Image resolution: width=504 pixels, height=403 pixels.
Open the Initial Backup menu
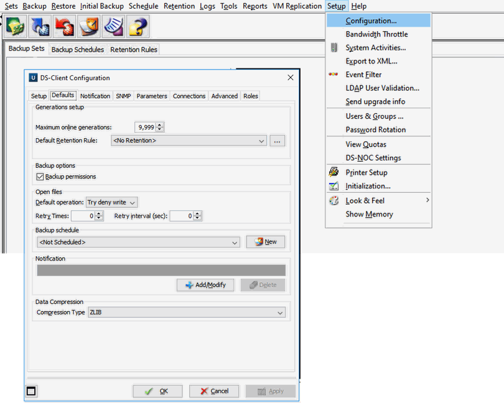(102, 6)
